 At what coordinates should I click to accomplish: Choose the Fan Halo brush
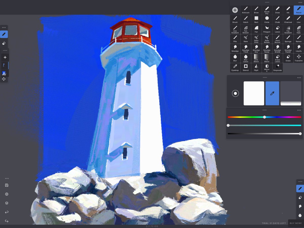299,29
